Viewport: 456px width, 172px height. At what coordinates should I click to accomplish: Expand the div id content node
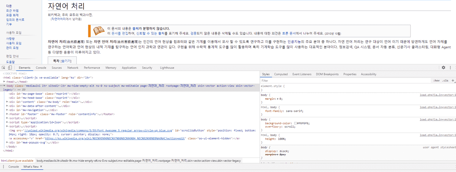point(7,102)
